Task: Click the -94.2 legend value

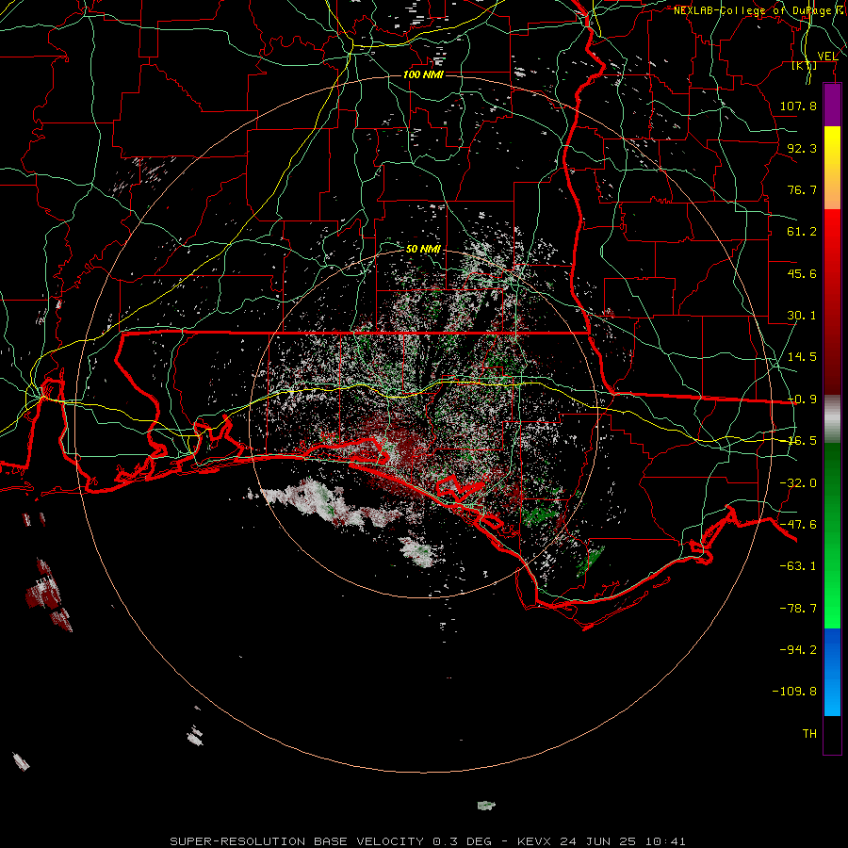Action: pyautogui.click(x=798, y=649)
